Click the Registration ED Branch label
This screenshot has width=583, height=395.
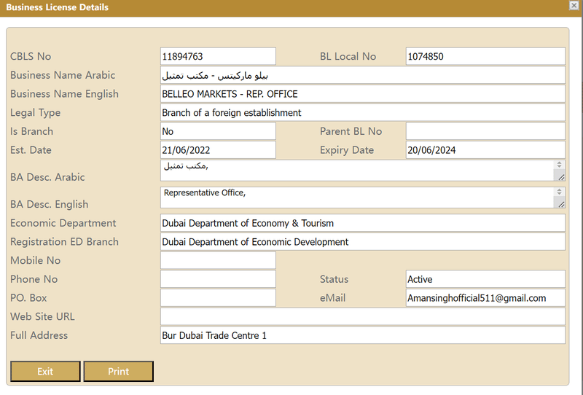64,242
